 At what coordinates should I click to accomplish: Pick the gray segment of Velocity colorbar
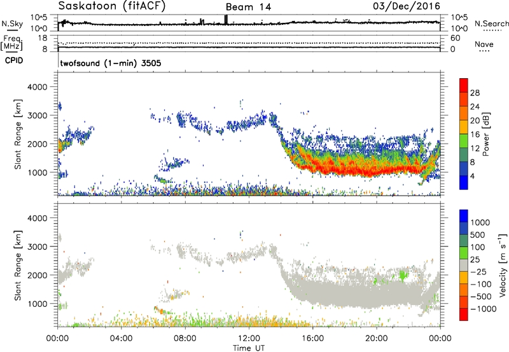point(464,266)
